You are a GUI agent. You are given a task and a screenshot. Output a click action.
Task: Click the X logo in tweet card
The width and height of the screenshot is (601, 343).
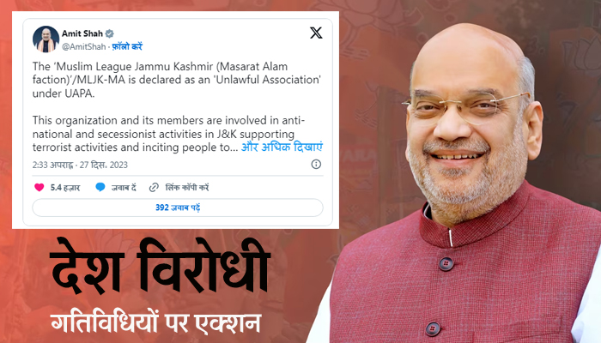click(x=316, y=33)
